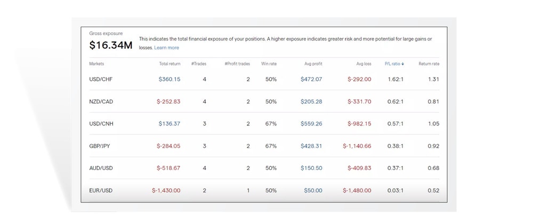Click the Learn more link

click(x=166, y=48)
